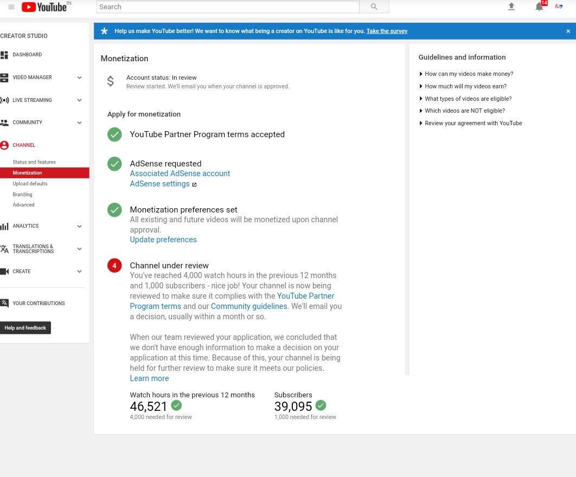Screen dimensions: 576x477
Task: Expand the Translations & Transcriptions chevron
Action: point(79,249)
